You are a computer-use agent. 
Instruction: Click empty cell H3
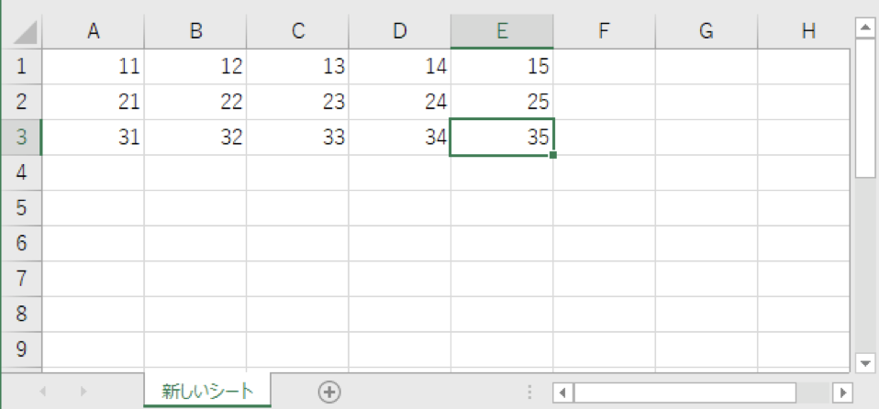tap(804, 138)
